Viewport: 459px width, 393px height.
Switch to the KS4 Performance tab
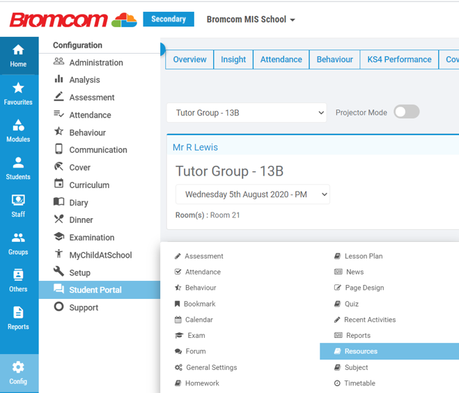pyautogui.click(x=399, y=59)
